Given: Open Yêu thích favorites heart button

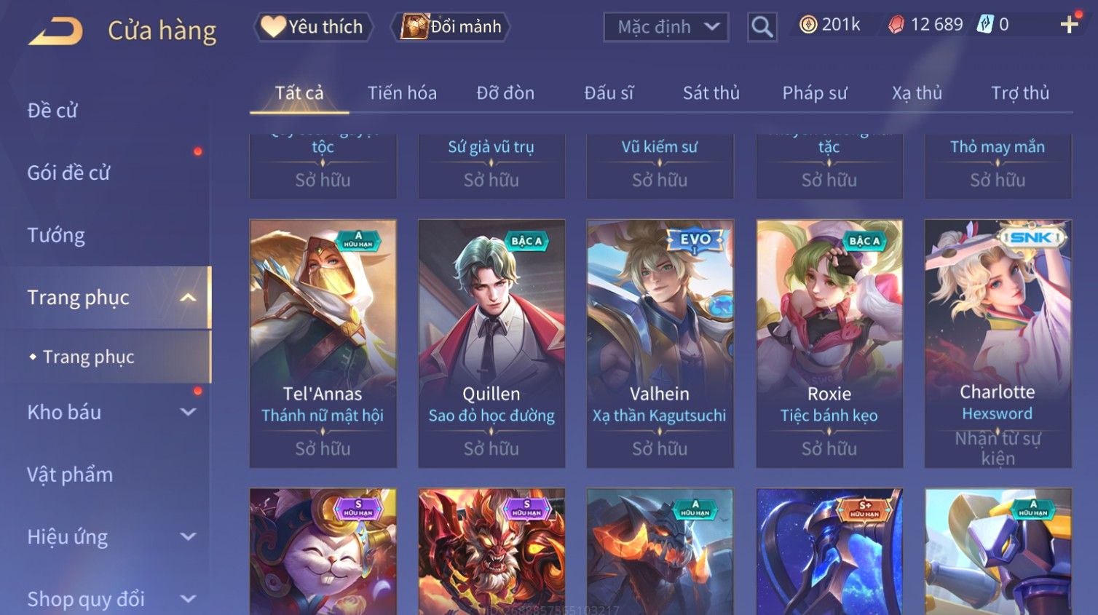Looking at the screenshot, I should coord(313,27).
